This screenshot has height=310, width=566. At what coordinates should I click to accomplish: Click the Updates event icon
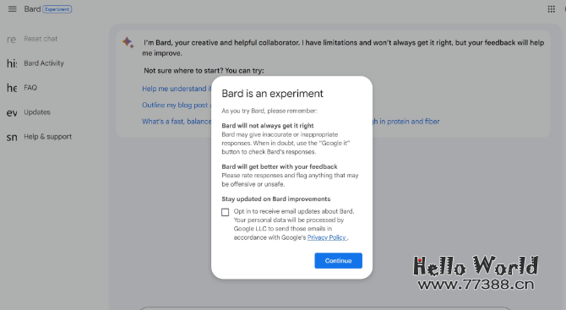coord(12,112)
